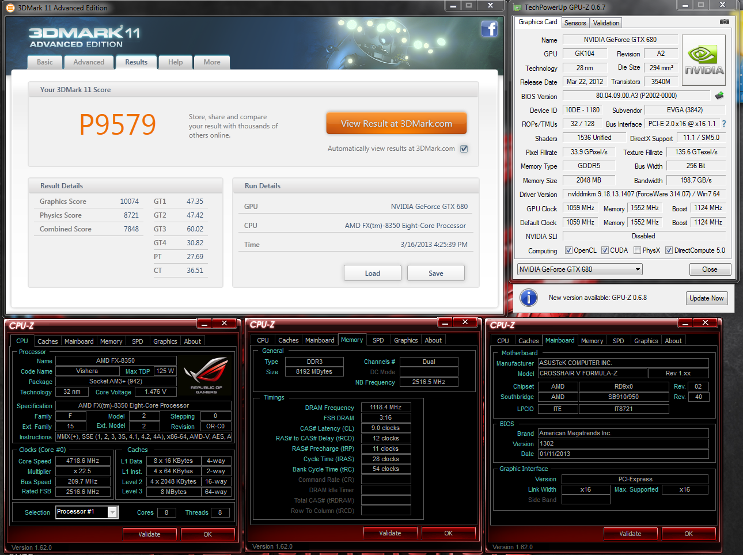Image resolution: width=743 pixels, height=555 pixels.
Task: Click the 3DMark 11 title bar app icon
Action: tap(12, 7)
